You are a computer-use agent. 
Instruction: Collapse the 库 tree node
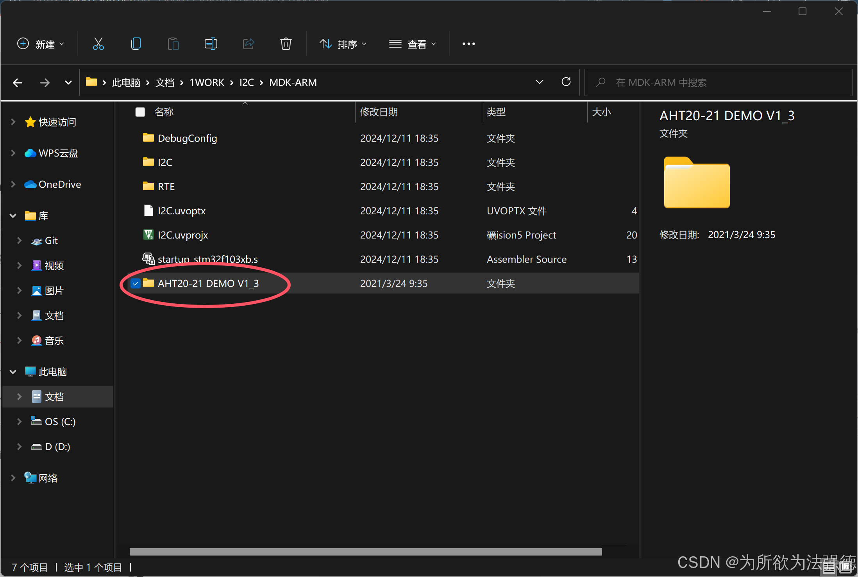(x=13, y=215)
